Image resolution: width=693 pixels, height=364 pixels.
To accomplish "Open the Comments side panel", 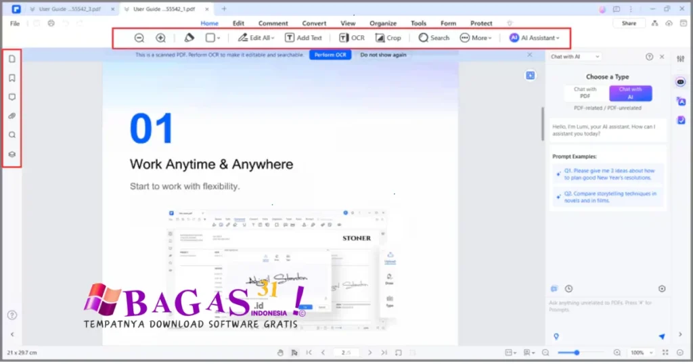I will [x=12, y=97].
